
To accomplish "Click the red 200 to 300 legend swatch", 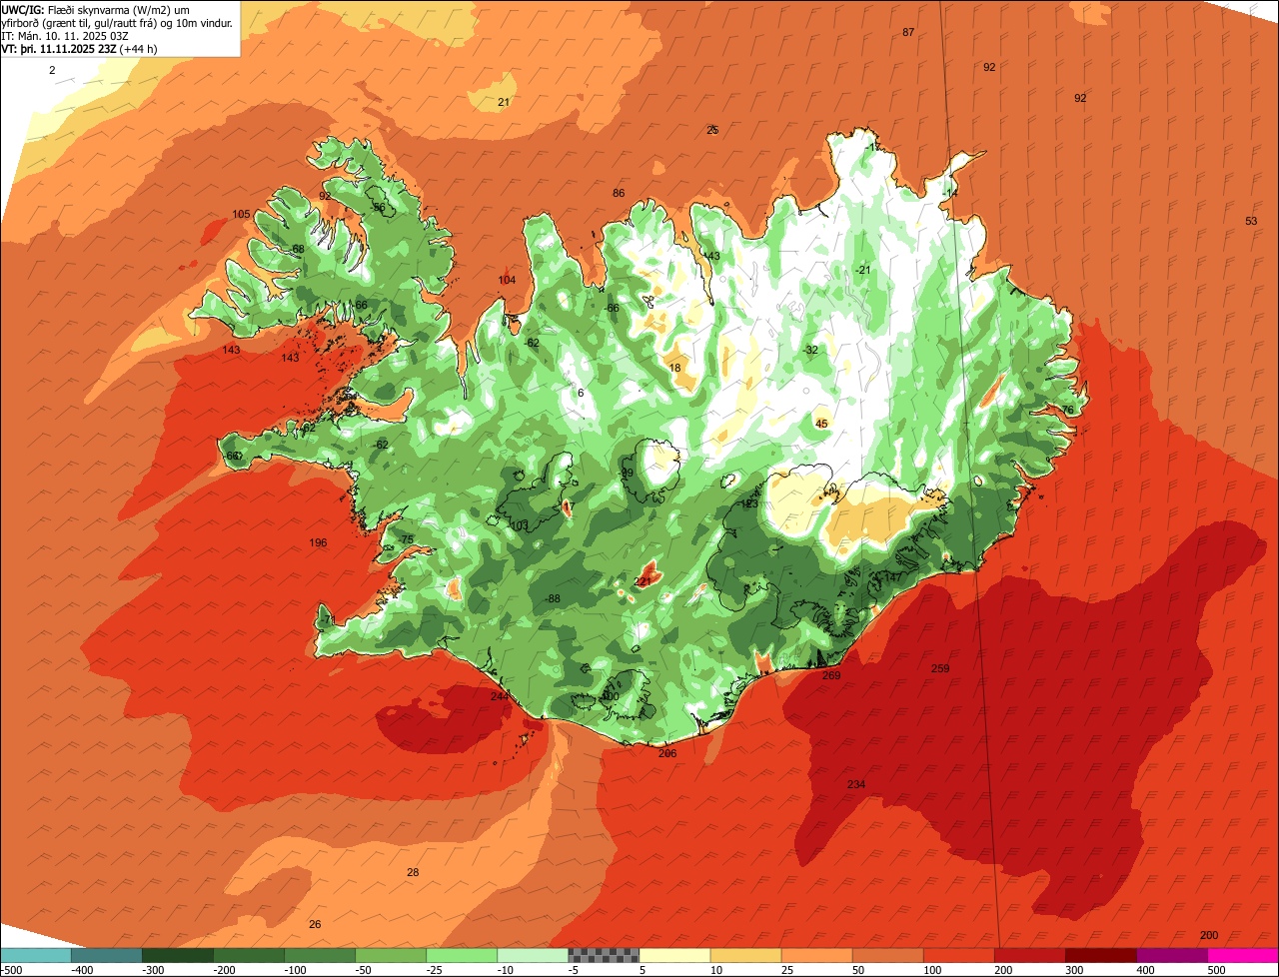I will (1030, 955).
